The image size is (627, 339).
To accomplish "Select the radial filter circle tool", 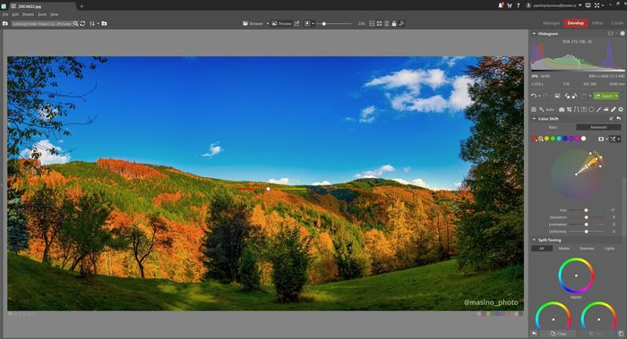I will click(591, 109).
